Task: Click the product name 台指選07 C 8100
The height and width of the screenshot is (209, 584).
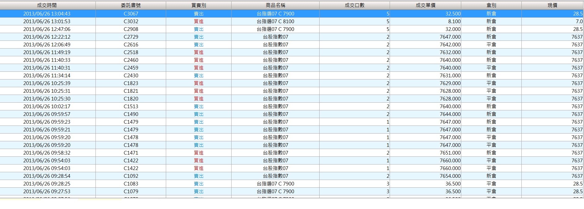Action: coord(276,21)
